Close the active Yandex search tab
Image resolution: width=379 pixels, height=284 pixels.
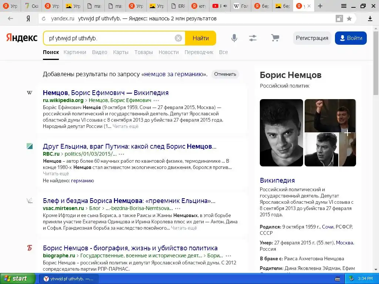pyautogui.click(x=309, y=6)
